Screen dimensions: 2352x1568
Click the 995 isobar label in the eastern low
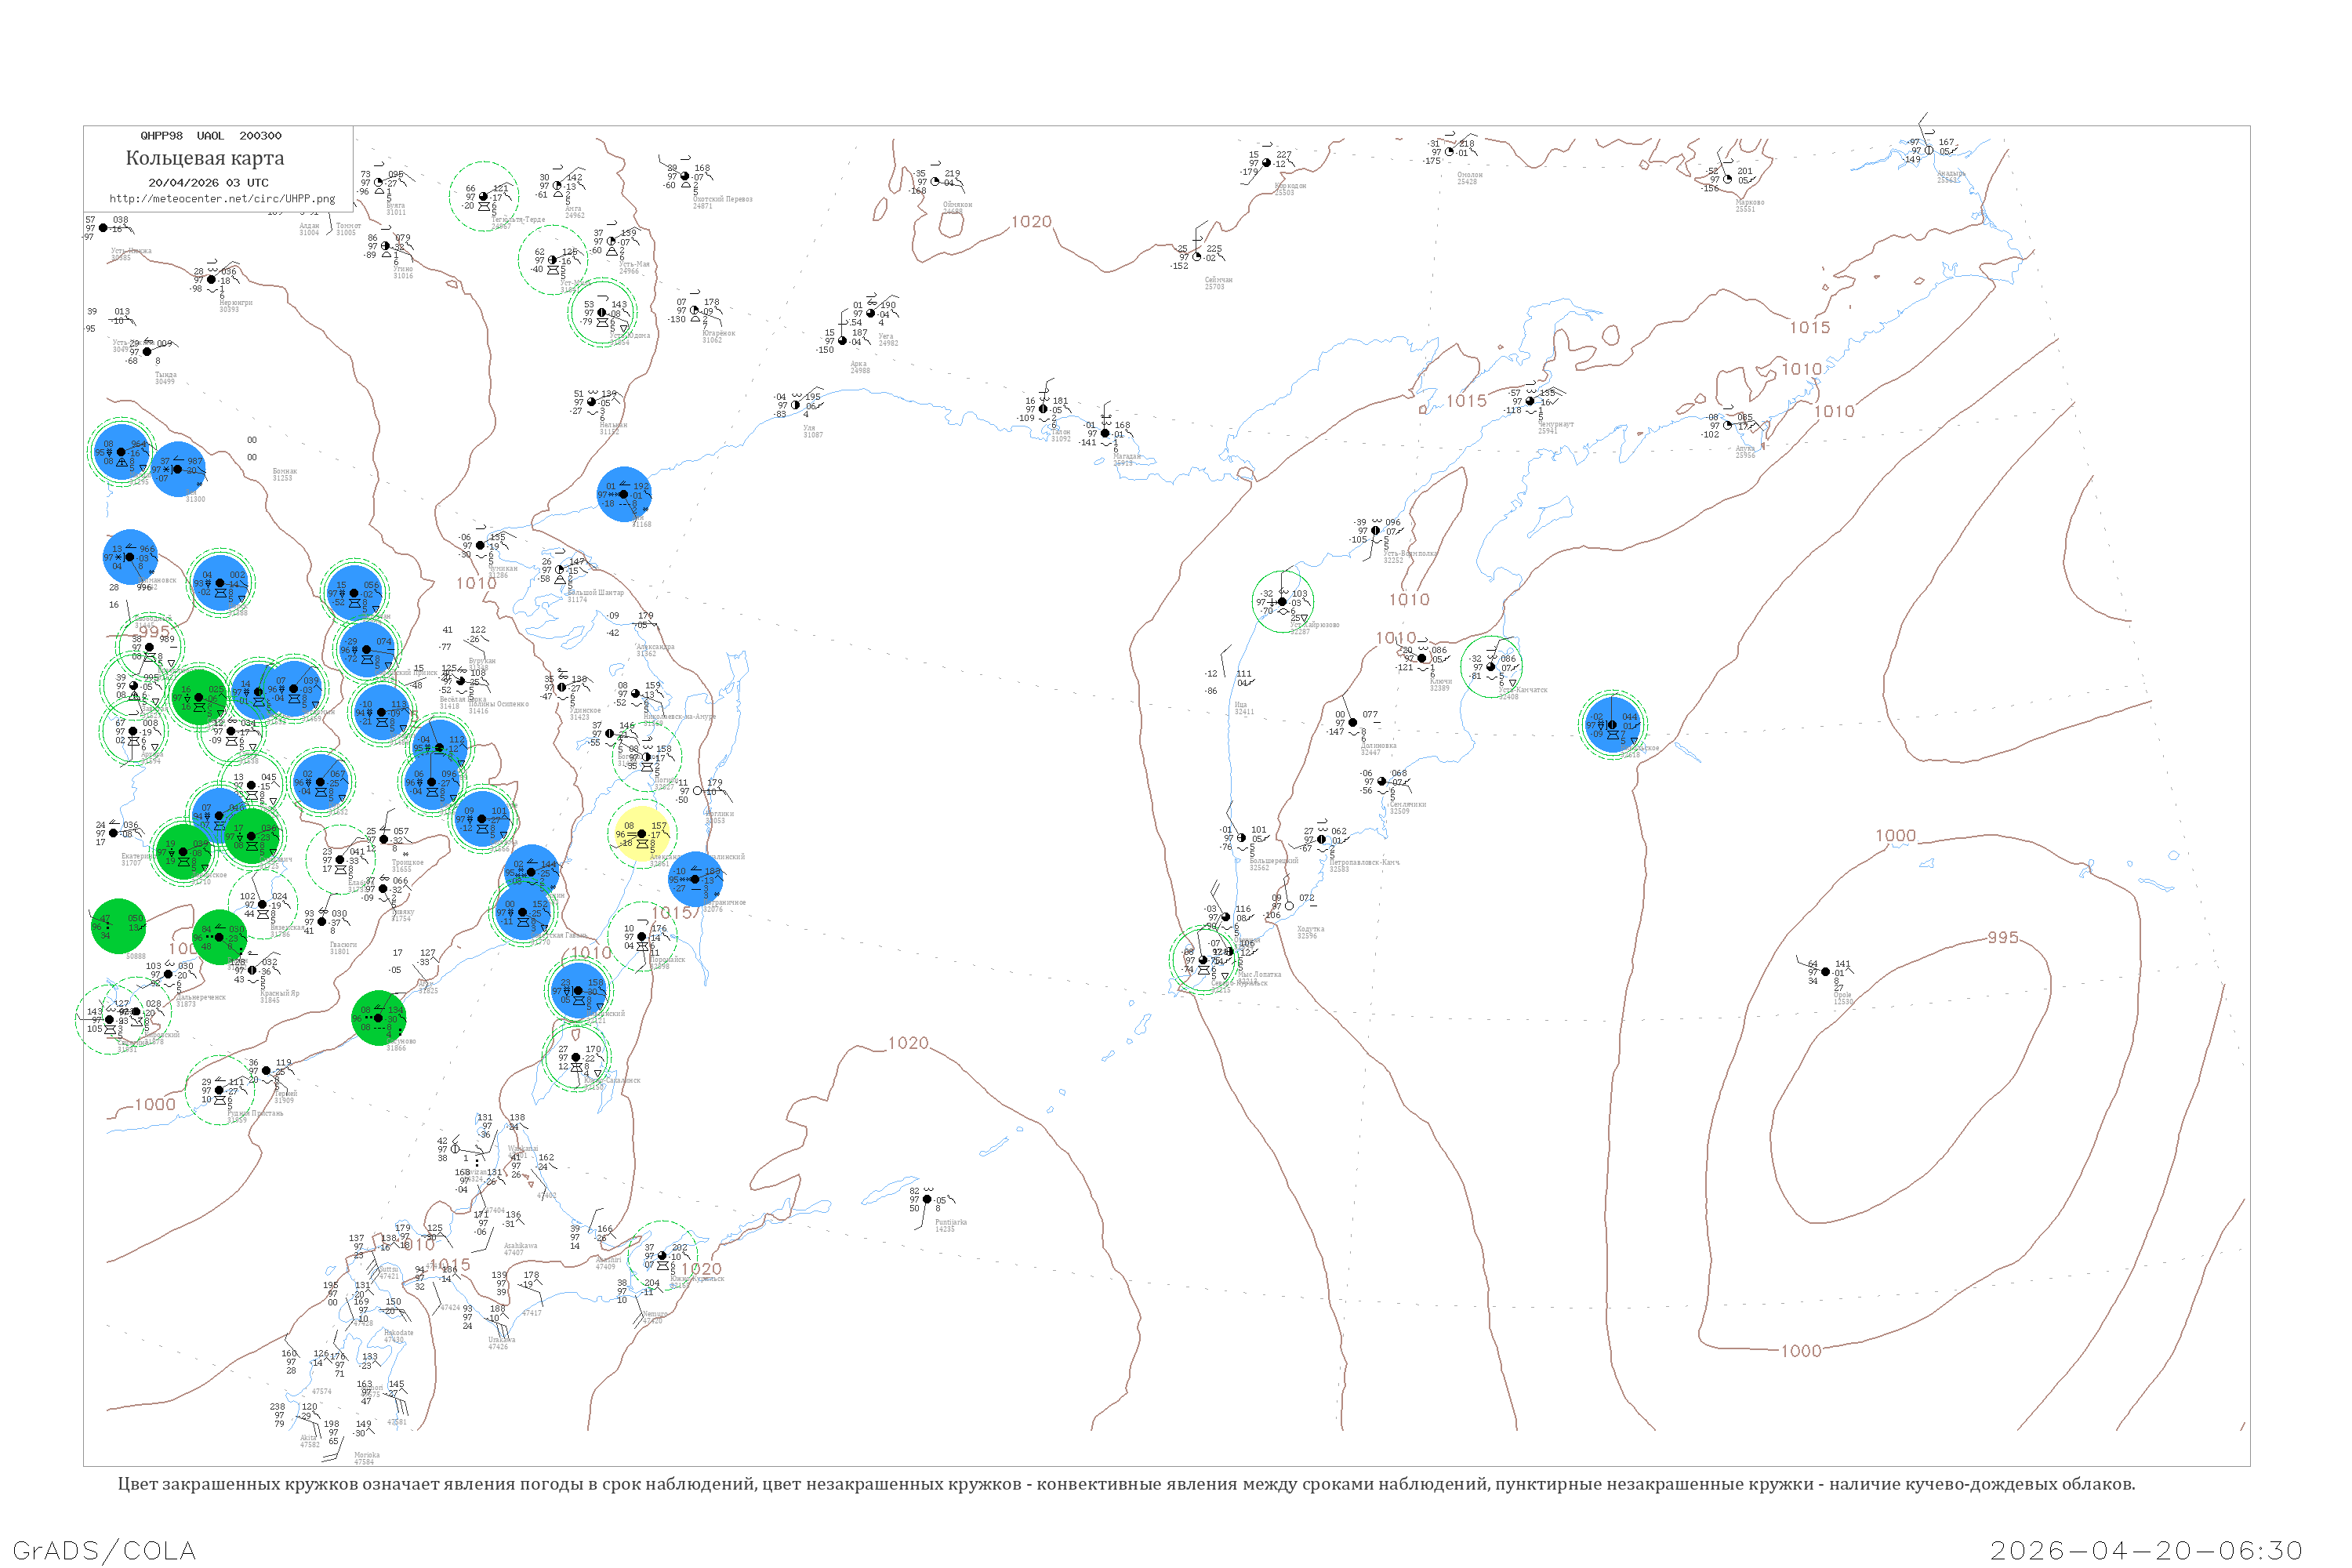[x=2002, y=937]
